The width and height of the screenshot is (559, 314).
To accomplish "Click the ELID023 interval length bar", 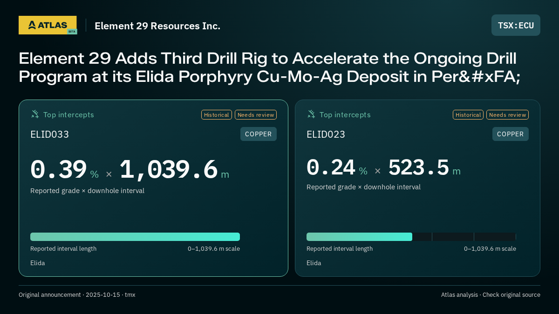I will [x=411, y=237].
